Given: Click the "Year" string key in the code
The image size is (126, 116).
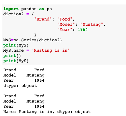Looking at the screenshot, I should coord(65,30).
